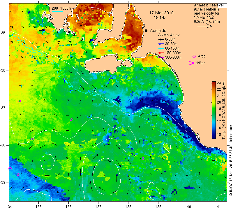Click the blue 30-80m legend arrow

161,44
